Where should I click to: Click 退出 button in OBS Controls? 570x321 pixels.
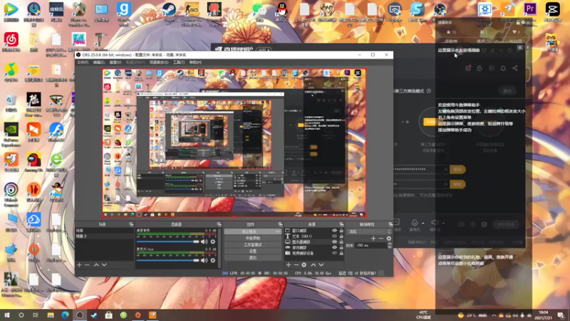point(253,258)
